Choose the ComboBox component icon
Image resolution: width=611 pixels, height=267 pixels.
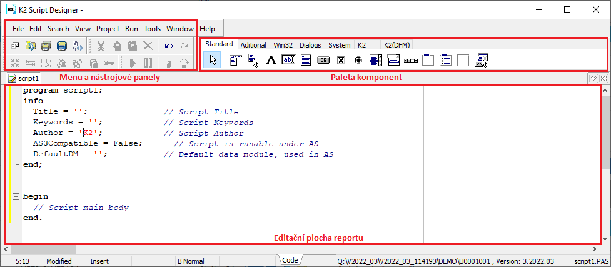pos(393,60)
